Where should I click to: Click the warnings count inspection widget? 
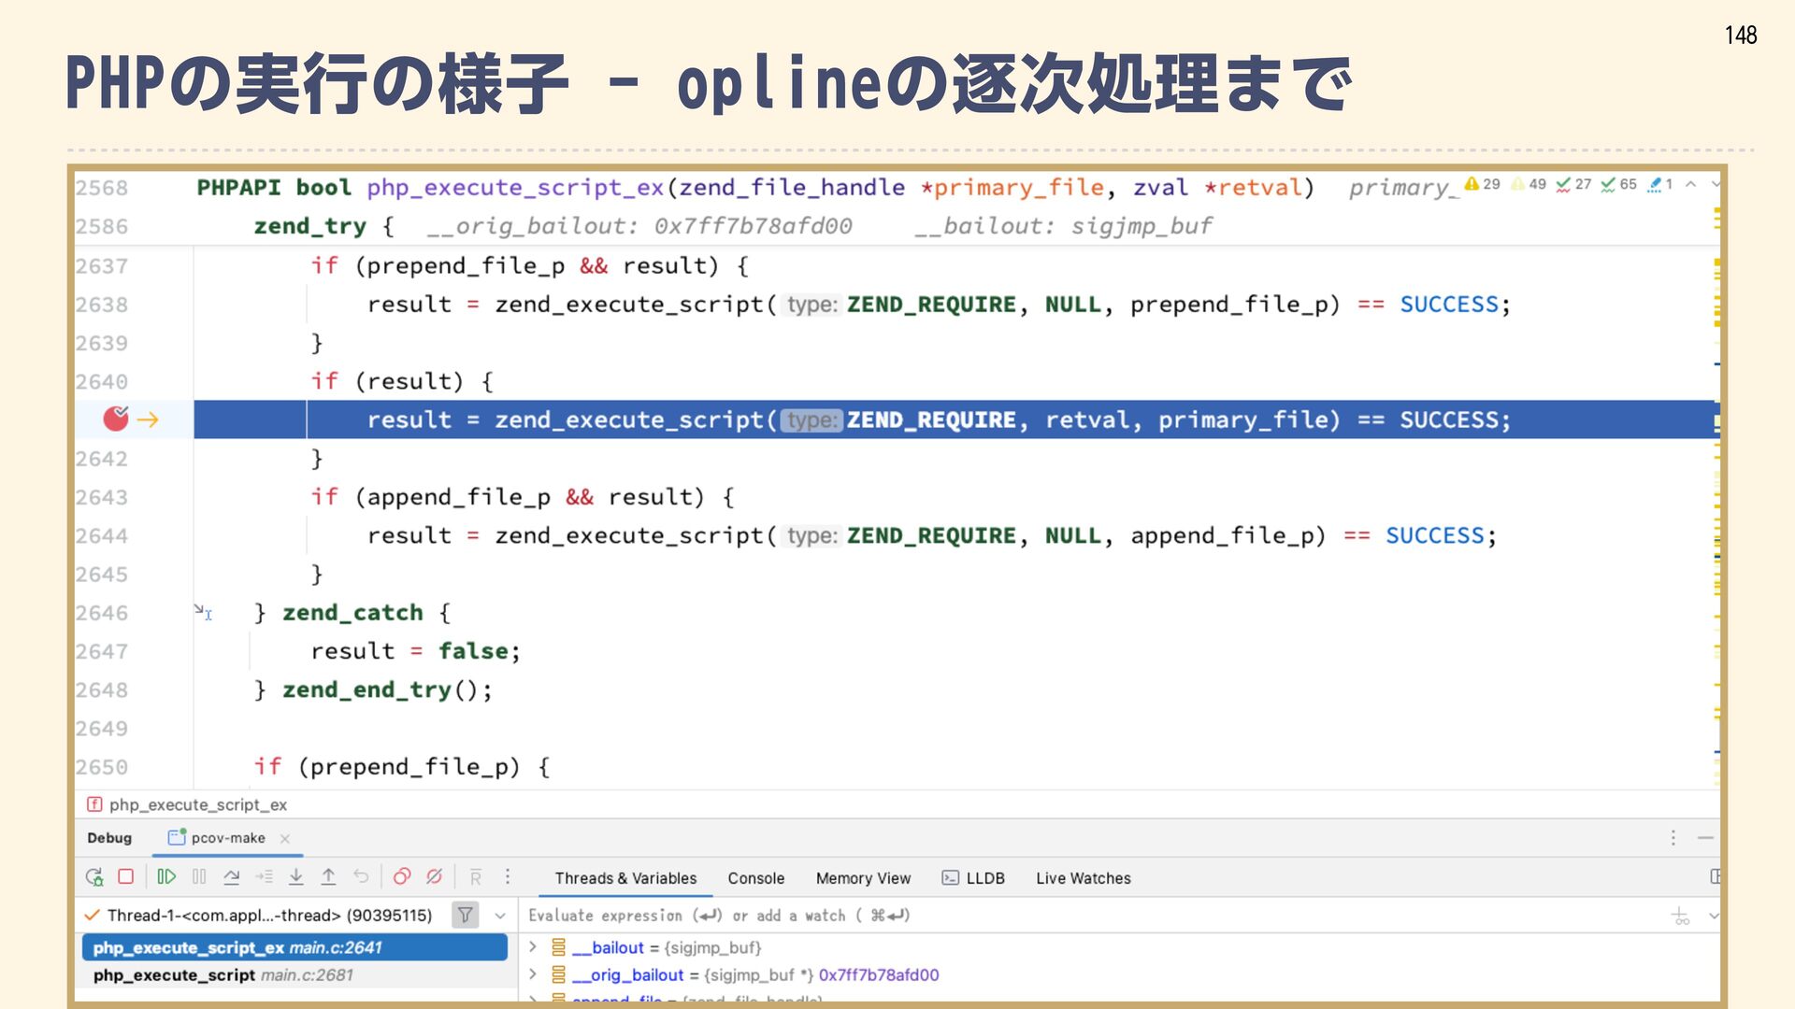[x=1483, y=184]
